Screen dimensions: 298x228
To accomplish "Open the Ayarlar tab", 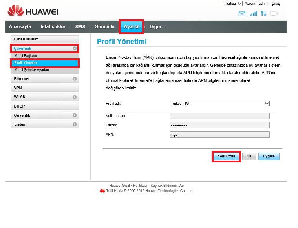I will 132,27.
